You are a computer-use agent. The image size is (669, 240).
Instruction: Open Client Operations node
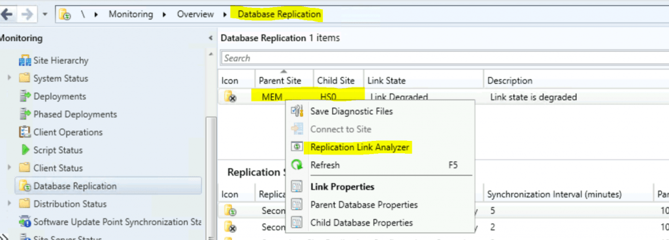tap(68, 132)
